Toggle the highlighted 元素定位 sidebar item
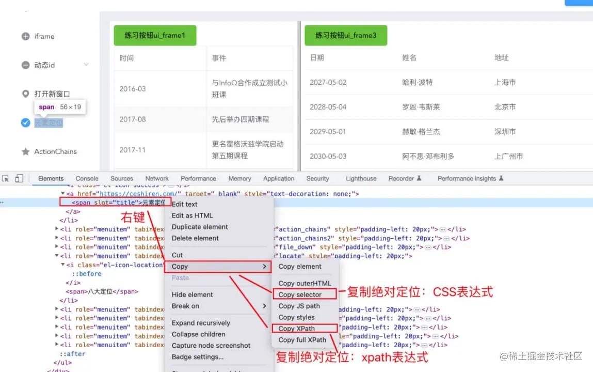 click(49, 123)
